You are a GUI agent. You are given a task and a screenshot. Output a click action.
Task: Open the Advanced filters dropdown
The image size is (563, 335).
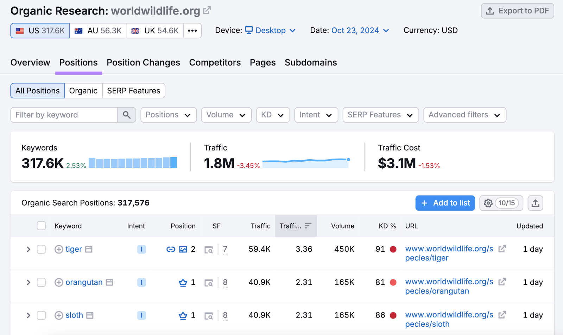click(x=465, y=115)
